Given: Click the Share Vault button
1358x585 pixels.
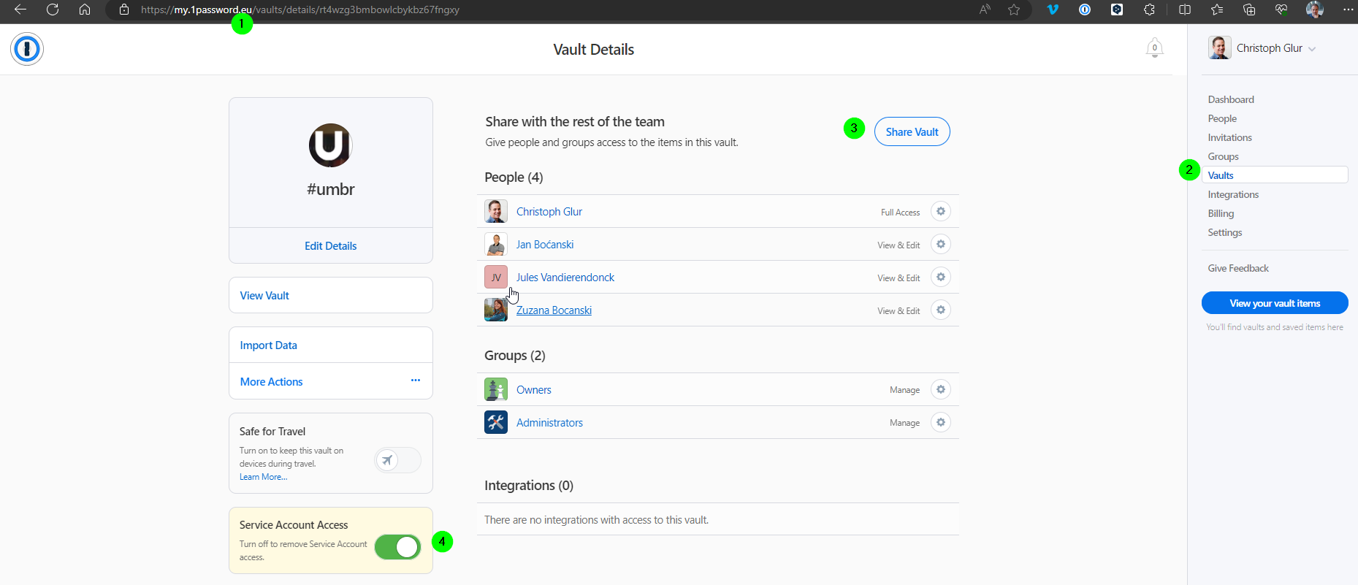Looking at the screenshot, I should [x=912, y=131].
